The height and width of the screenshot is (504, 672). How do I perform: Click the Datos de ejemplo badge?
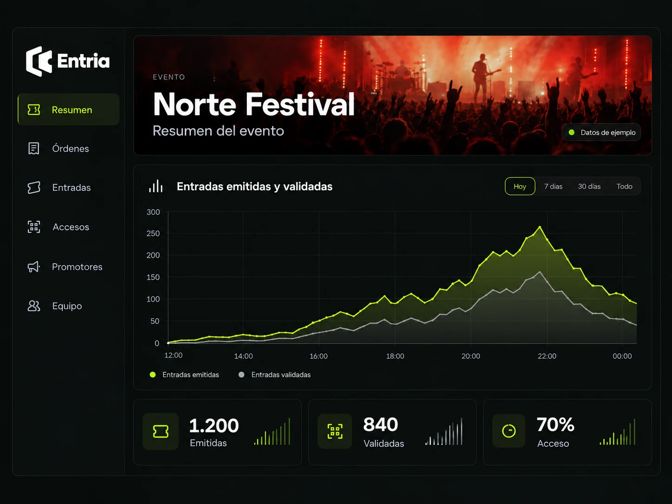coord(602,132)
